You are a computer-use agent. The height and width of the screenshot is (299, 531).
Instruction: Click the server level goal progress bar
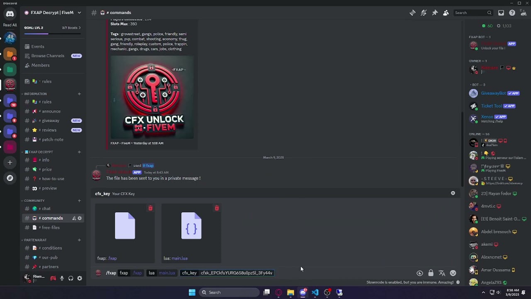pyautogui.click(x=52, y=33)
